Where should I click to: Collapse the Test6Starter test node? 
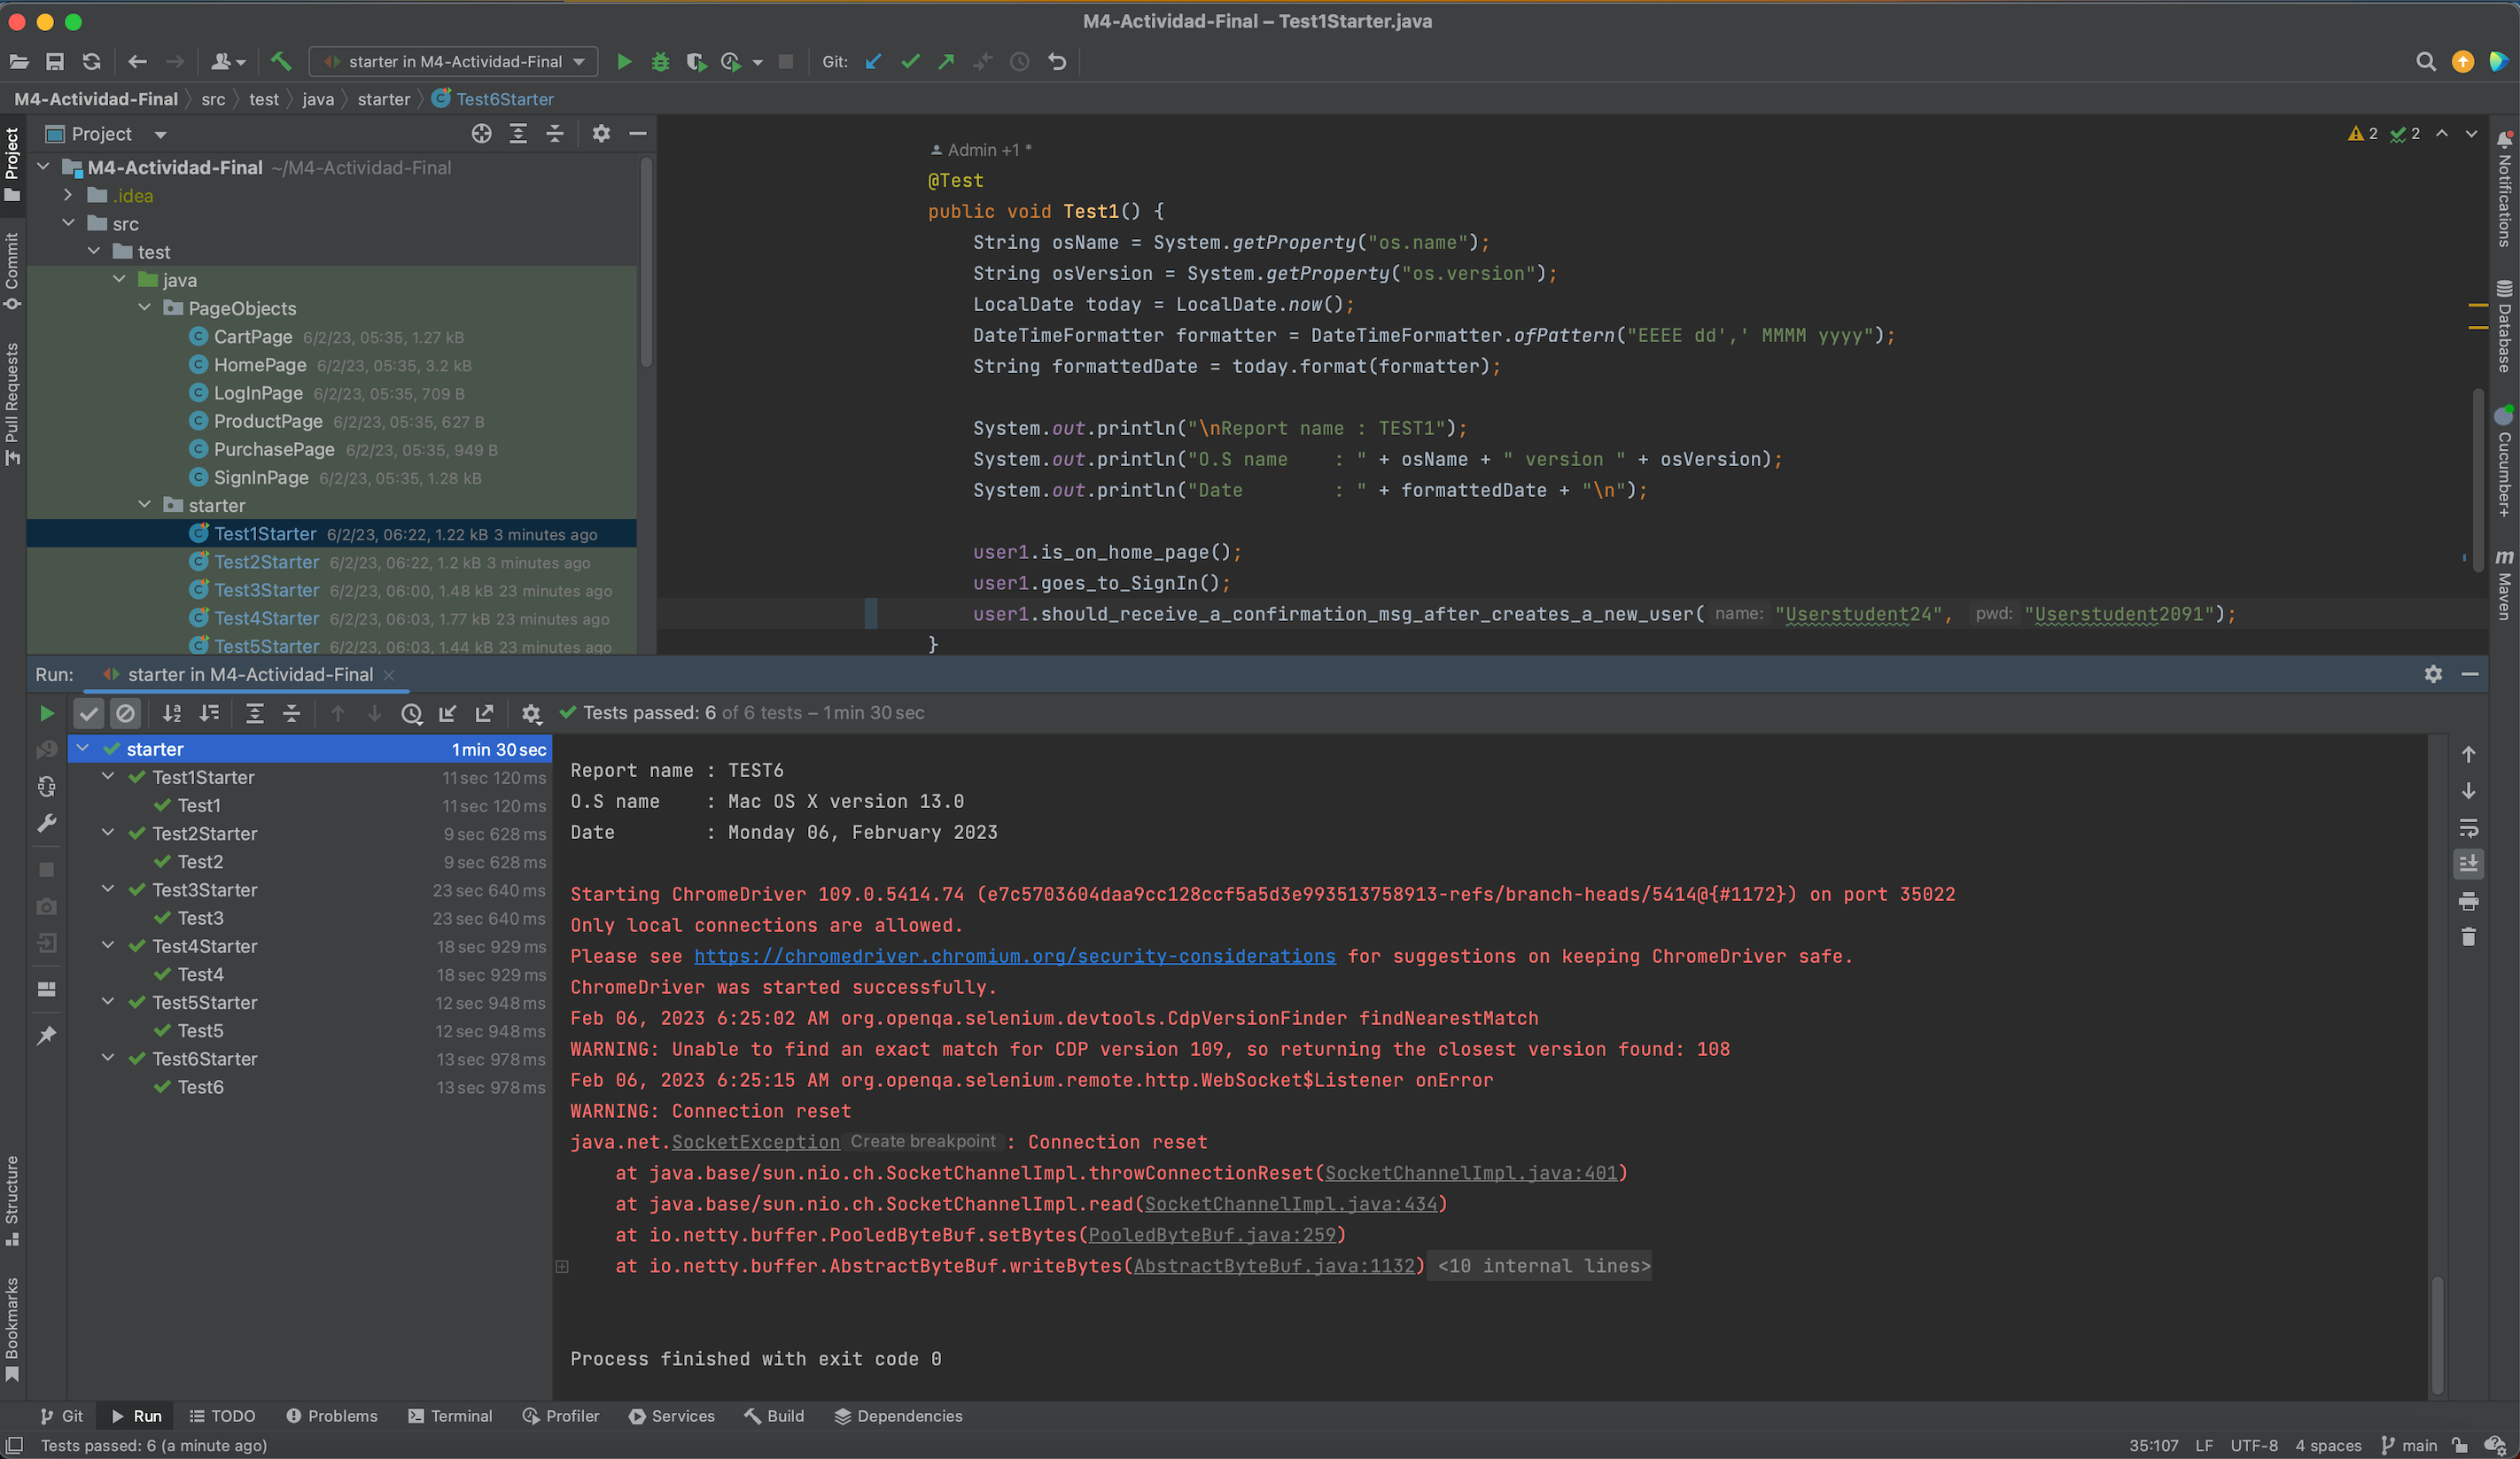108,1058
